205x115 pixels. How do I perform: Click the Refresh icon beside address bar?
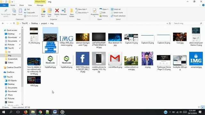click(x=170, y=23)
